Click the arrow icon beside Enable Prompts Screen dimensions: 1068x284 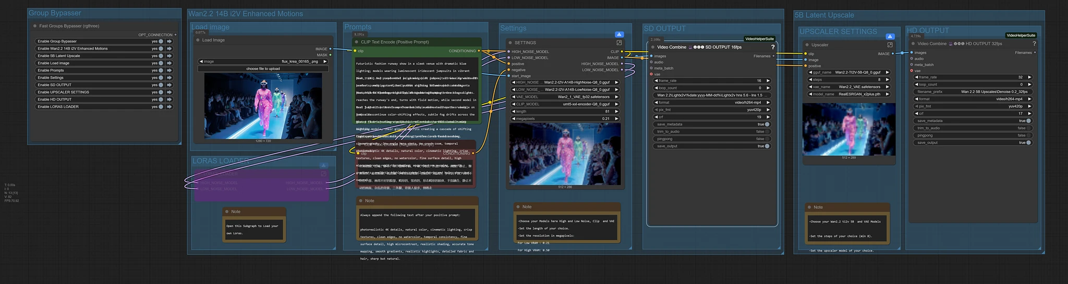point(169,70)
